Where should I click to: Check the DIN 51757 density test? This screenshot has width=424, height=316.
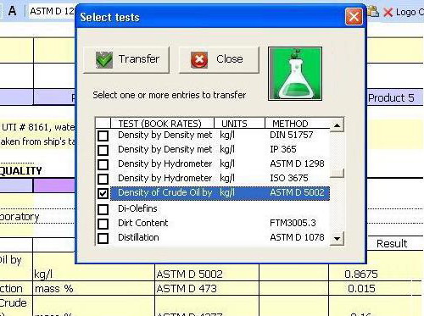coord(103,136)
